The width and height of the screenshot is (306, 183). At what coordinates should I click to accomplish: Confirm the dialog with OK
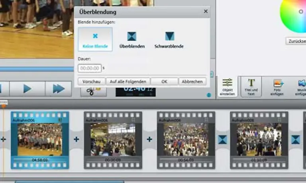pos(164,81)
